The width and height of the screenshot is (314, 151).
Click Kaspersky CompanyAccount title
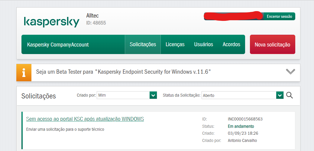pos(58,45)
